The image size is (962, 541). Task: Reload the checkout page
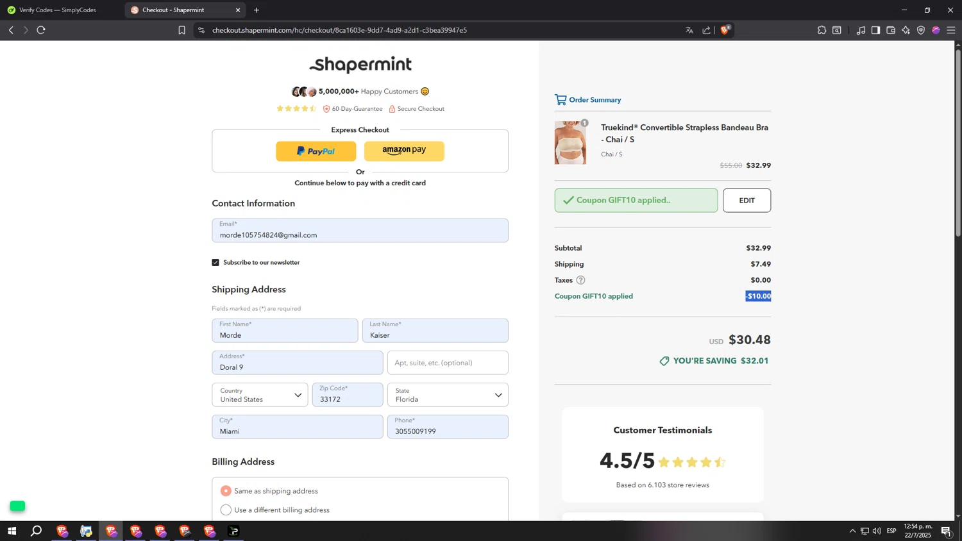coord(41,30)
